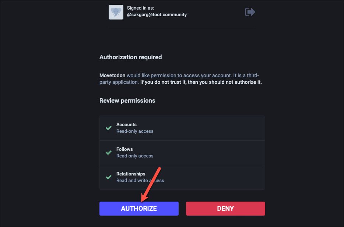
Task: Select the Follows permission title
Action: pos(124,149)
